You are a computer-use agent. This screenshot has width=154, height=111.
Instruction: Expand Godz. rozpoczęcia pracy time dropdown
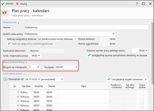[35, 55]
